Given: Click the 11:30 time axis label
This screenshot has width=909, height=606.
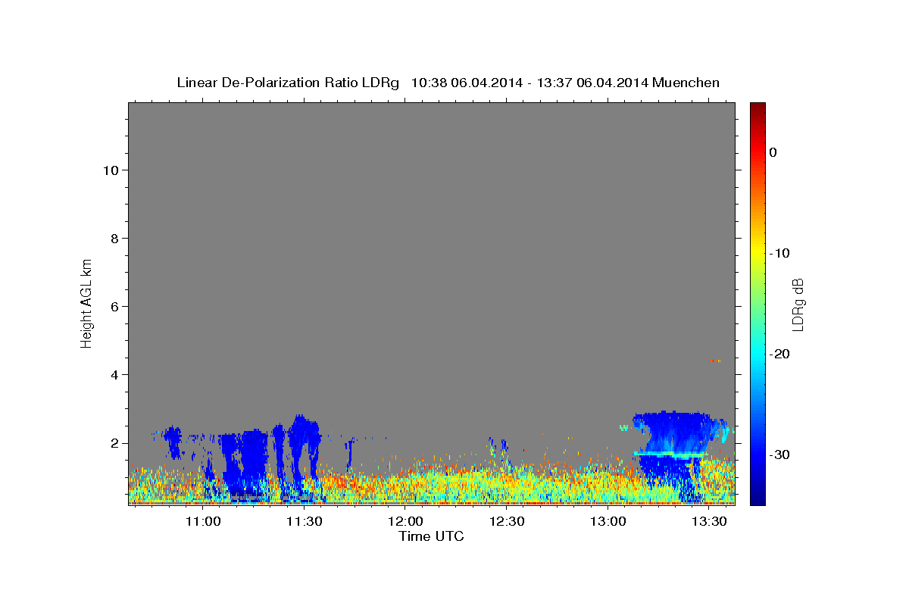Looking at the screenshot, I should (x=305, y=521).
